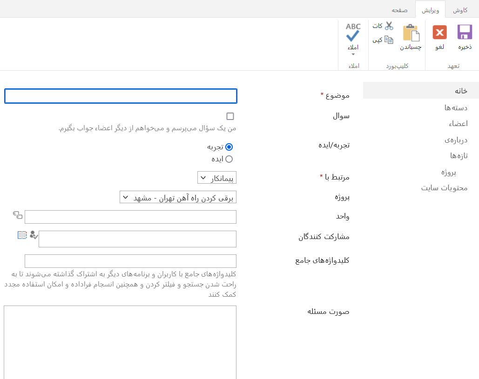Click the چسباندن (Paste) clipboard icon

411,33
